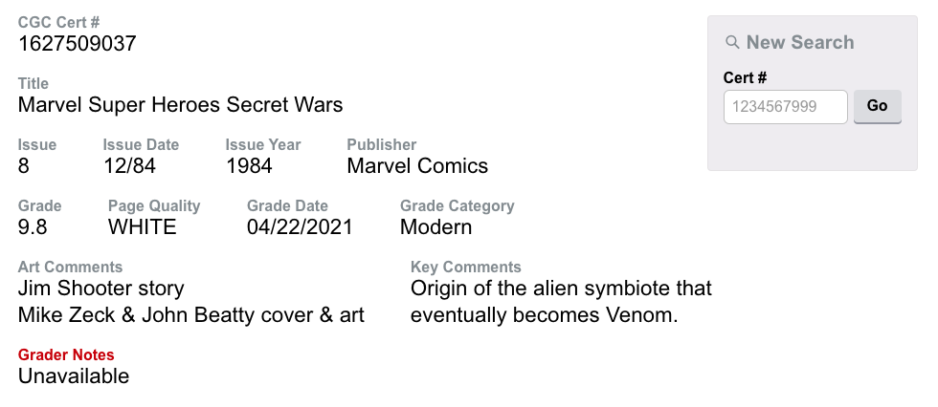Viewport: 938px width, 407px height.
Task: Click the Mike Zeck & John Beatty line
Action: (191, 315)
